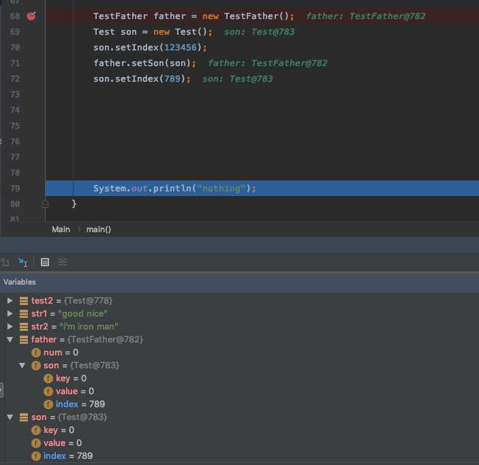Screen dimensions: 479x465
Task: Open the Evaluate Expression calculator icon
Action: [45, 262]
